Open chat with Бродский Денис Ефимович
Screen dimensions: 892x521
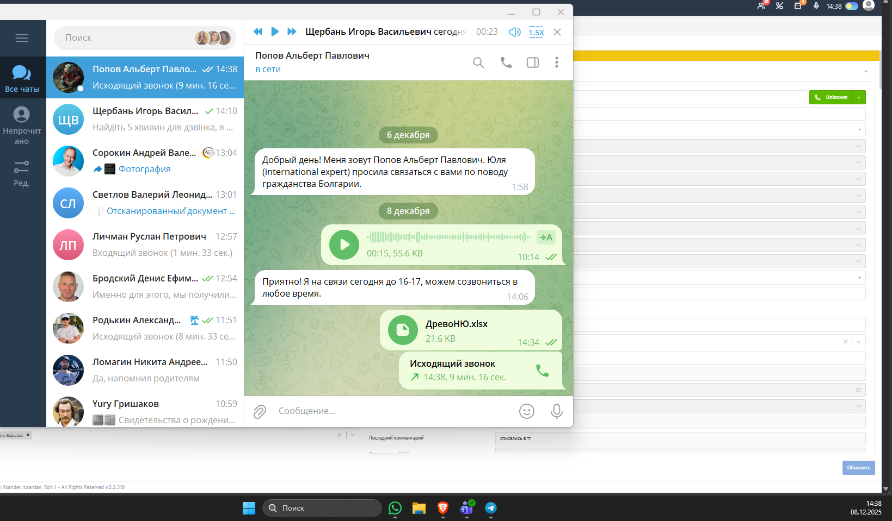coord(145,286)
